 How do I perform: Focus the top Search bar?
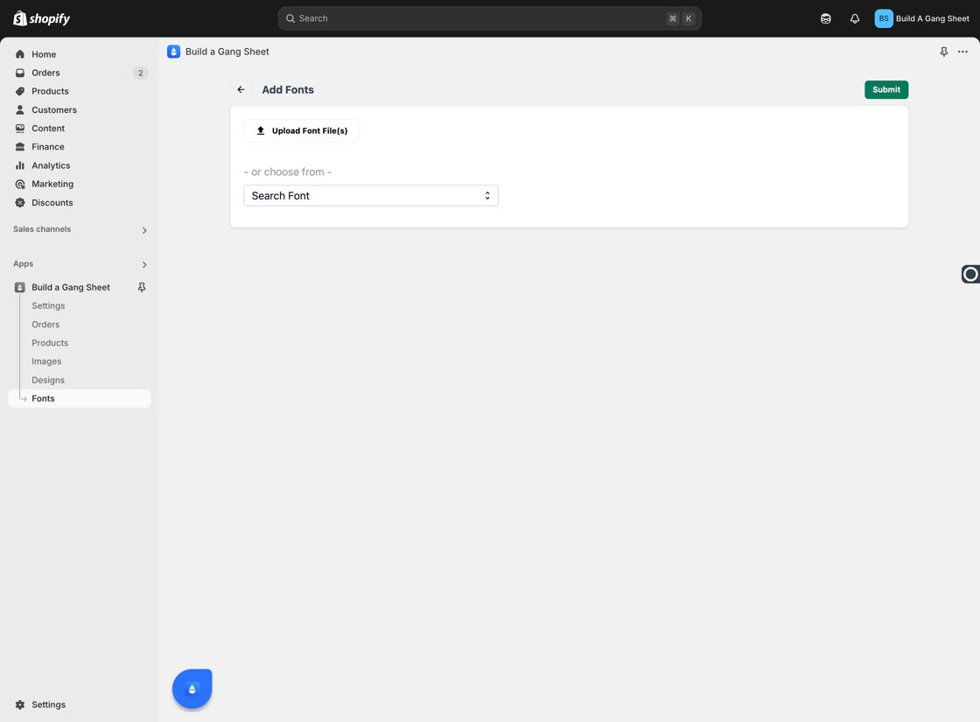pyautogui.click(x=489, y=18)
